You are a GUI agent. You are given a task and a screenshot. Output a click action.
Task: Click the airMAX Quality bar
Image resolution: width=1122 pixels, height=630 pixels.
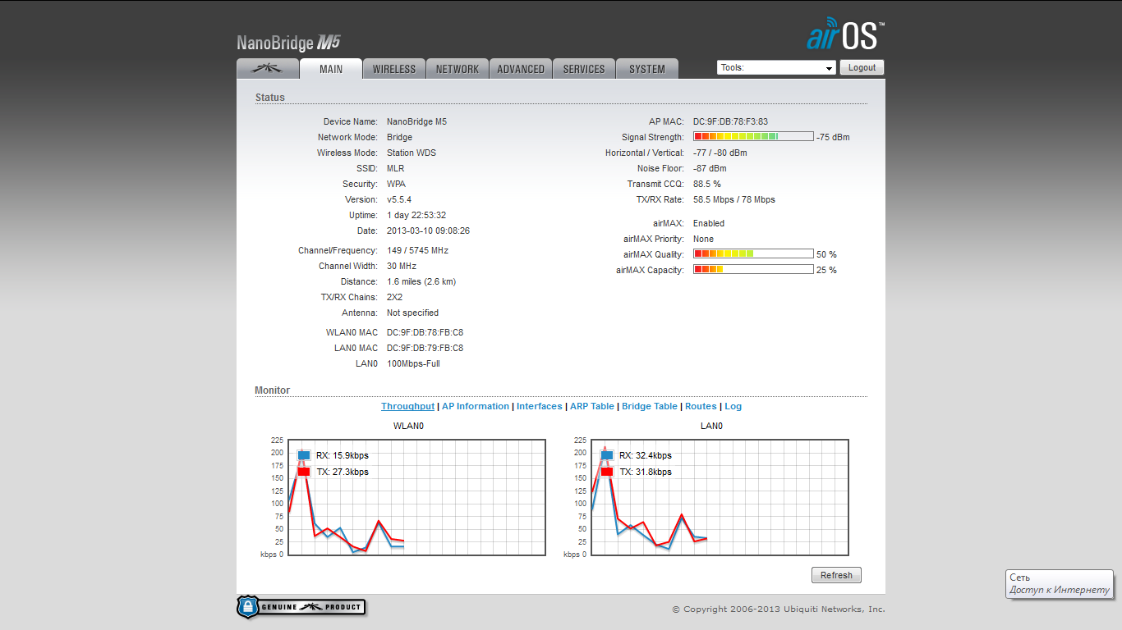tap(753, 254)
